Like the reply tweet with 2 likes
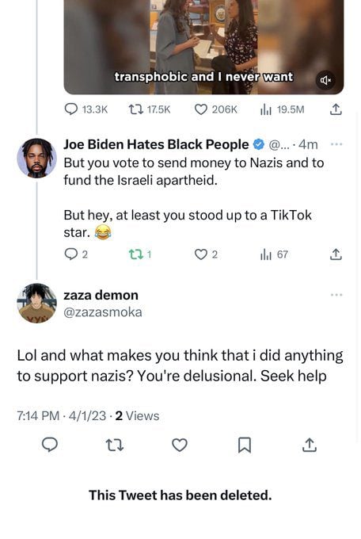The height and width of the screenshot is (539, 361). [201, 254]
